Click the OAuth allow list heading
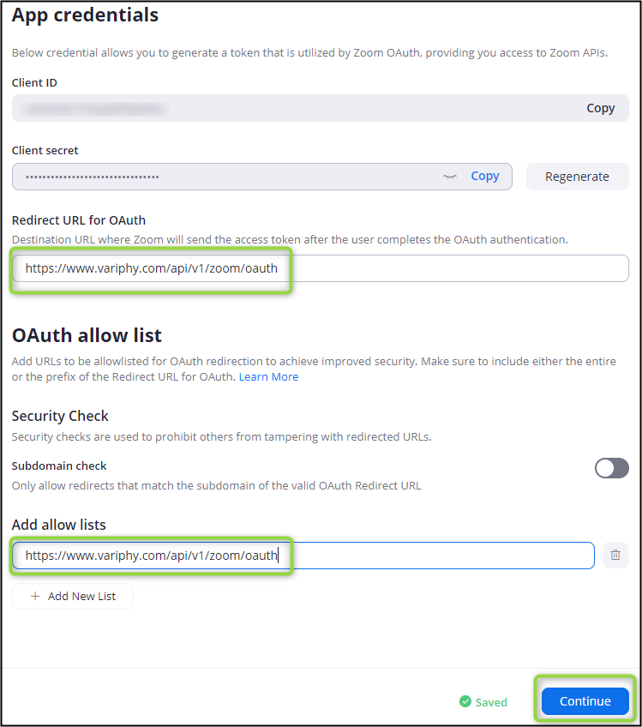This screenshot has width=642, height=727. pyautogui.click(x=87, y=335)
